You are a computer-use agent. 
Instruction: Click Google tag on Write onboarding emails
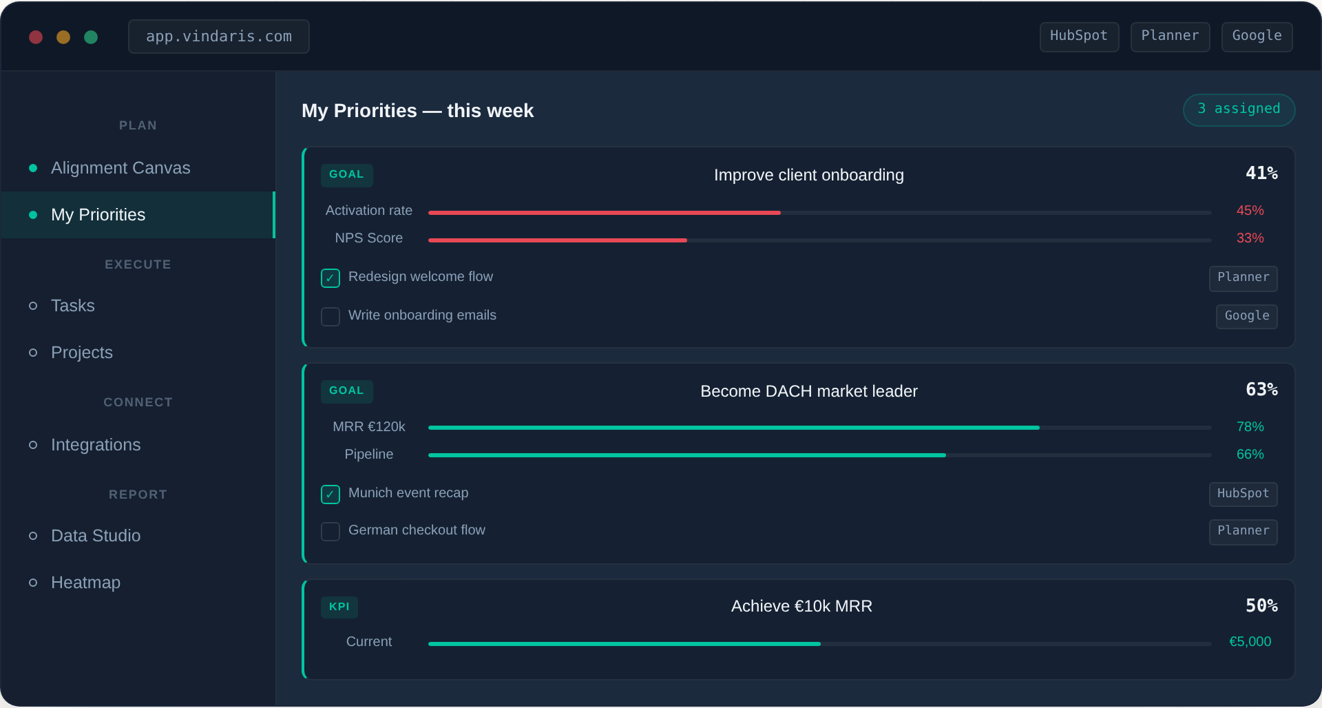coord(1246,317)
